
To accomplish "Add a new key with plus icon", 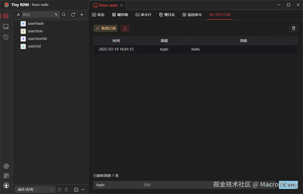I will (82, 15).
